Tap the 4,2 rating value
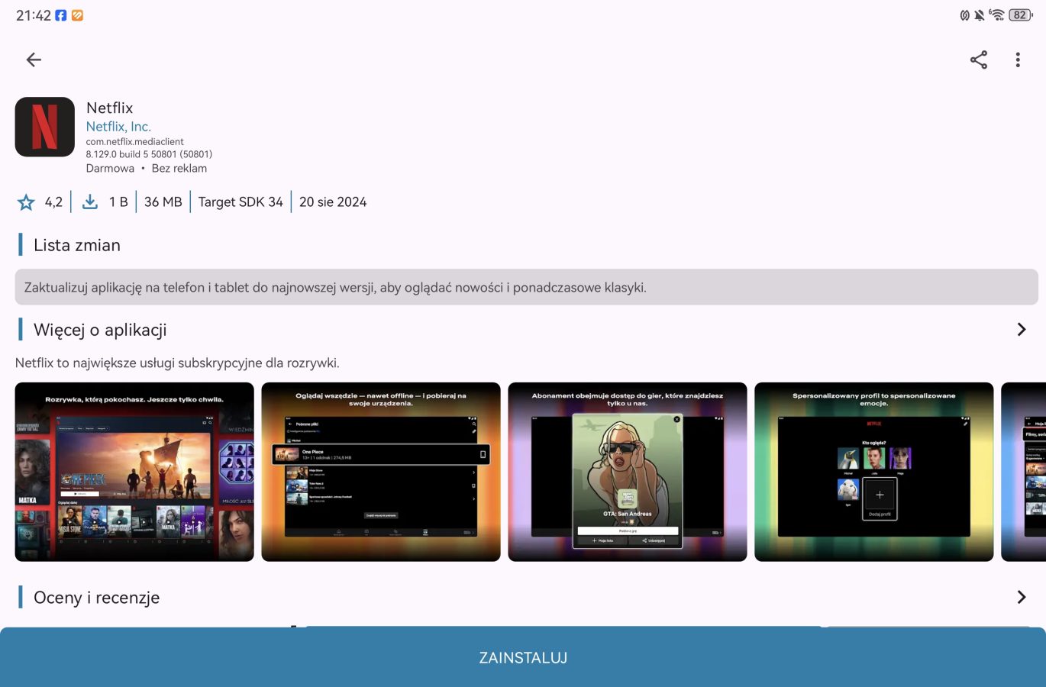This screenshot has height=687, width=1046. pyautogui.click(x=53, y=202)
